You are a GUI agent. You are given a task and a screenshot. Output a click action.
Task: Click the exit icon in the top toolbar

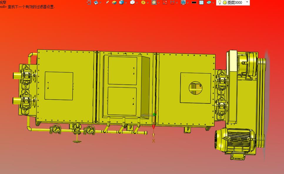(88, 2)
